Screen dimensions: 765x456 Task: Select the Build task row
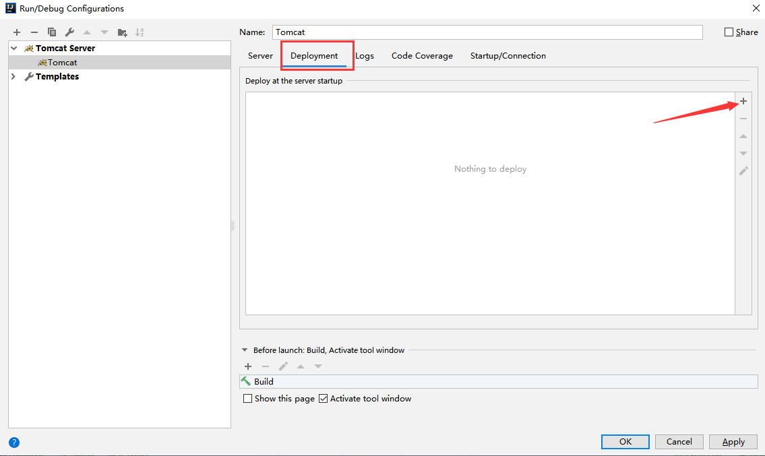[499, 381]
